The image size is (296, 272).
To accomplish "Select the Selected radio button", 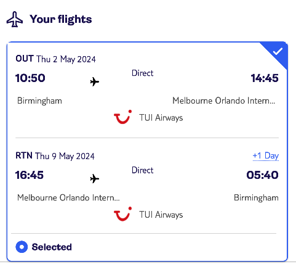I will tap(22, 247).
